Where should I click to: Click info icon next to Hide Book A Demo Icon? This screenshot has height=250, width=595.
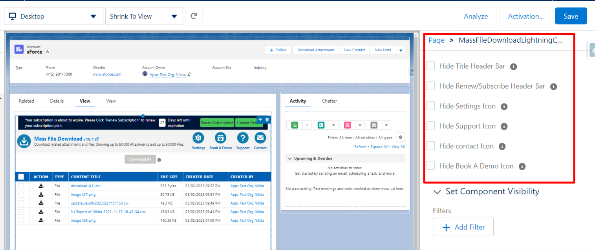pos(522,167)
